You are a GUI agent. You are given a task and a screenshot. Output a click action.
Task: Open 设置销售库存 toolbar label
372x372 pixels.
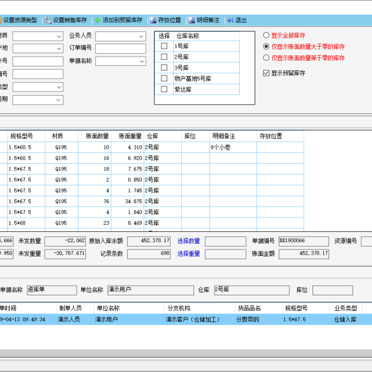coord(70,20)
